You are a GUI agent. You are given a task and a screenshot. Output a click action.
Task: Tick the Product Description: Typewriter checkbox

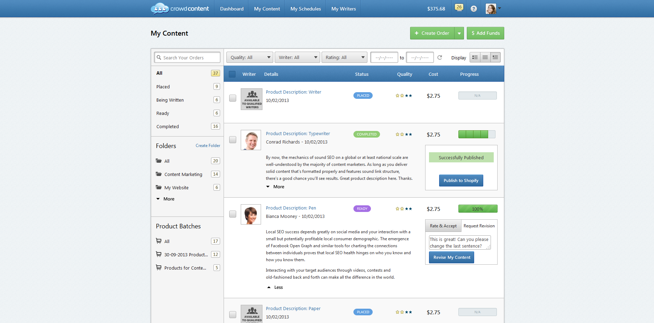232,140
